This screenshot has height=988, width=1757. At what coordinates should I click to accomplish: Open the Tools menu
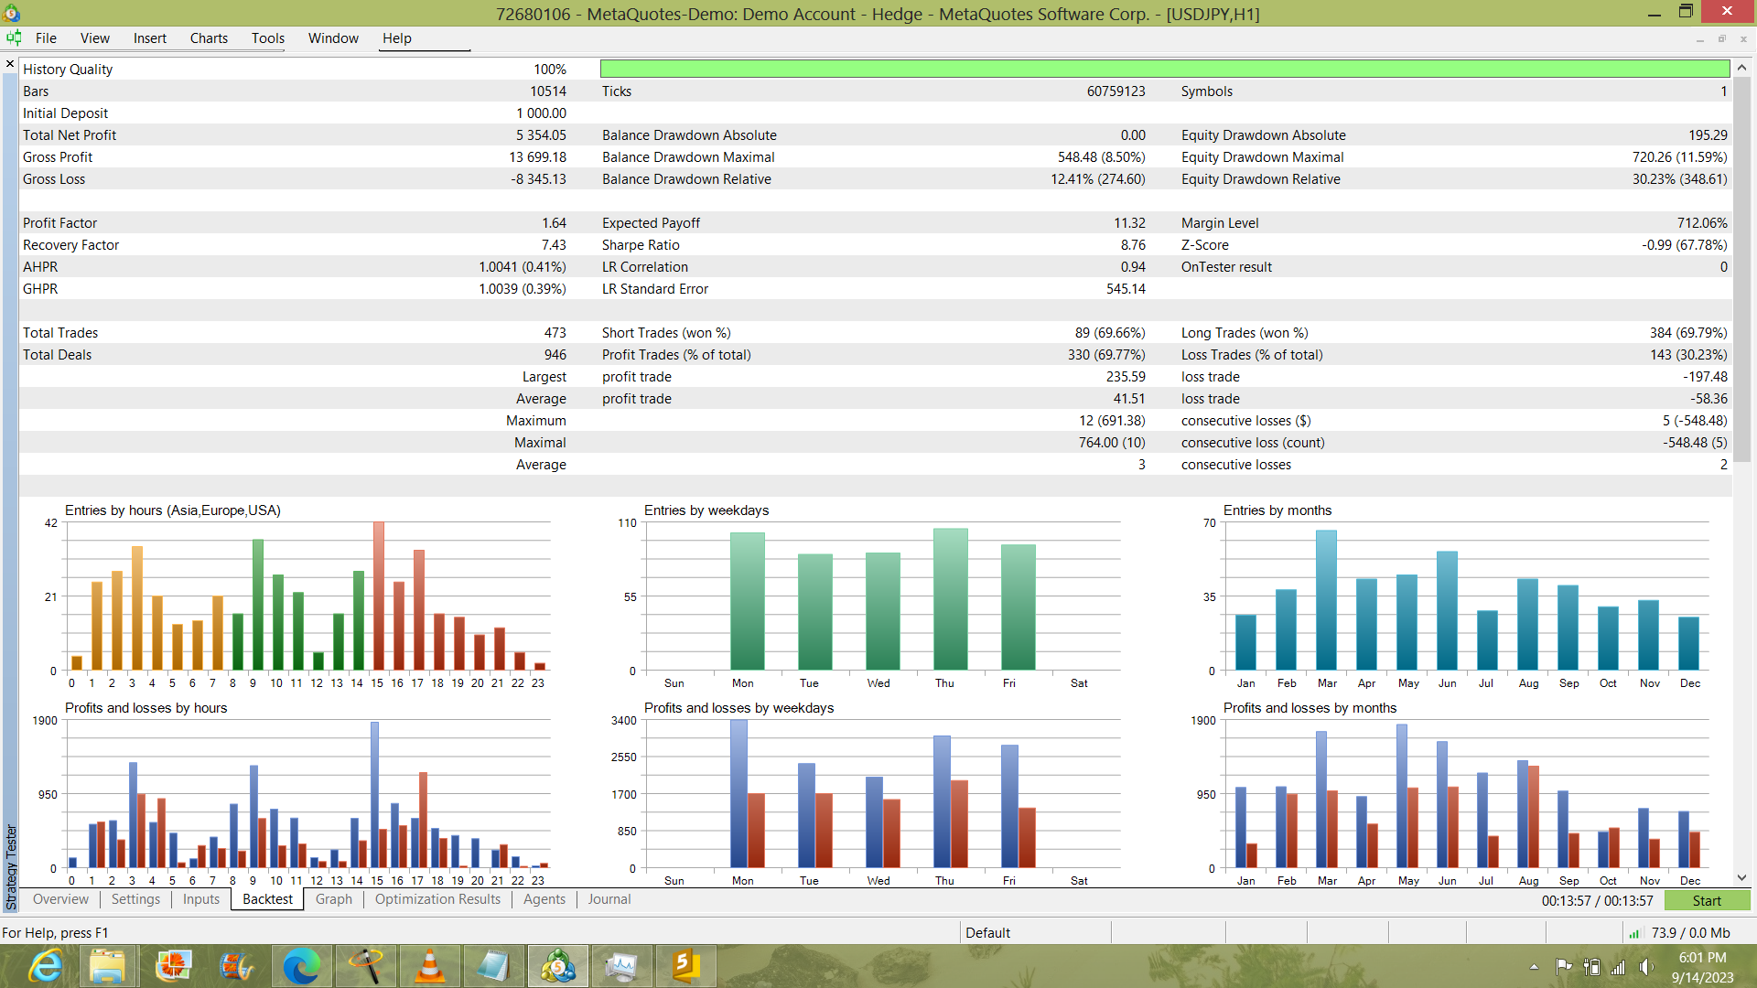(268, 38)
